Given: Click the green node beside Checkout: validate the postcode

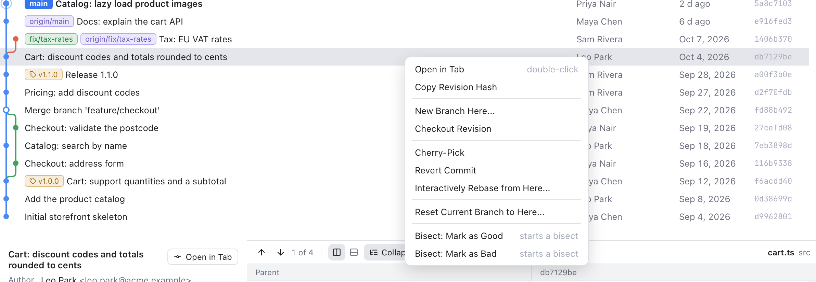Looking at the screenshot, I should pos(15,128).
